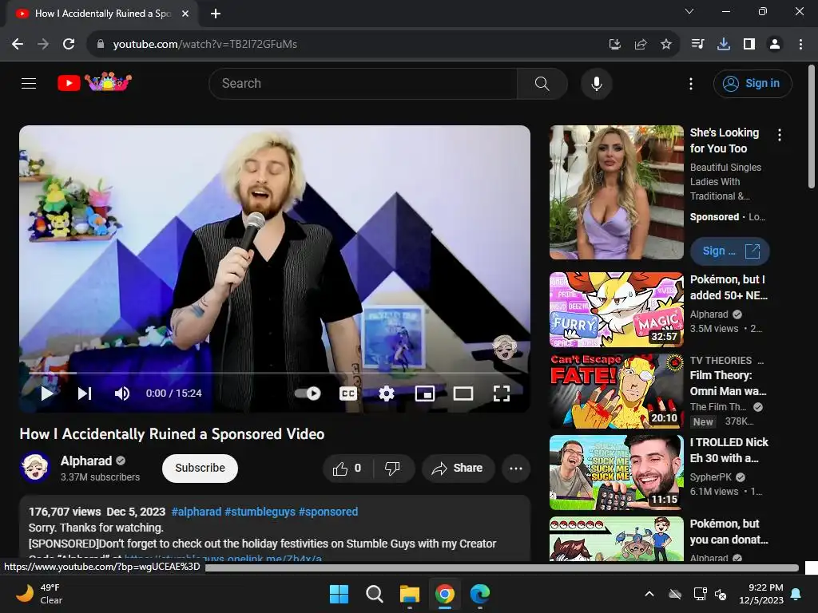This screenshot has width=818, height=613.
Task: Skip to the next video
Action: [x=85, y=394]
